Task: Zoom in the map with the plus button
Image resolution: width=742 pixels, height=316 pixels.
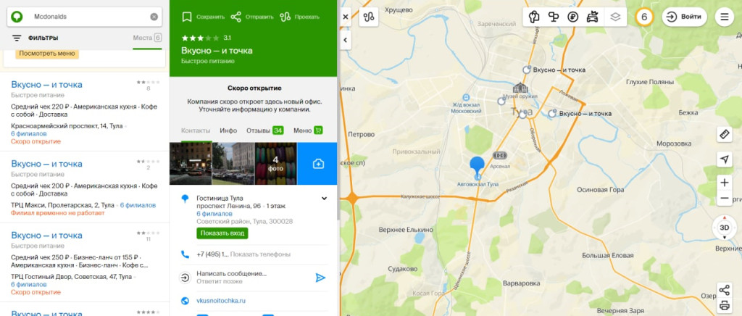Action: tap(724, 183)
